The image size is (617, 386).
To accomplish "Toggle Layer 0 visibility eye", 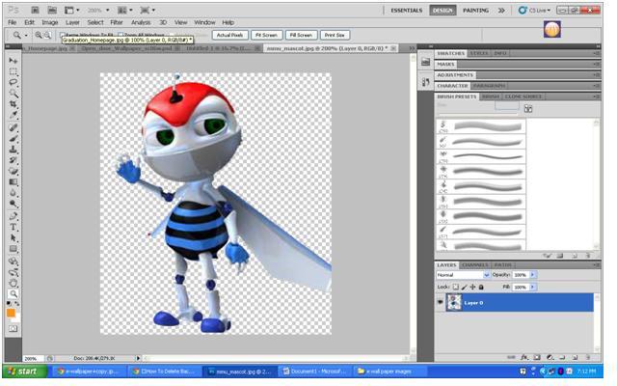I will click(440, 302).
